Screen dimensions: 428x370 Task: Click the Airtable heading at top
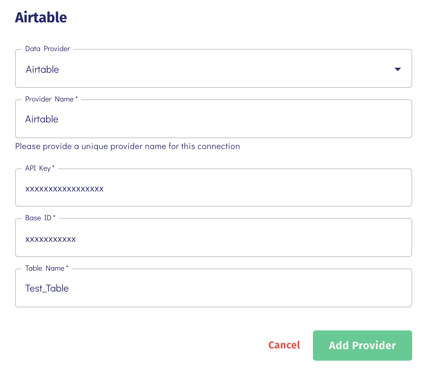tap(41, 18)
